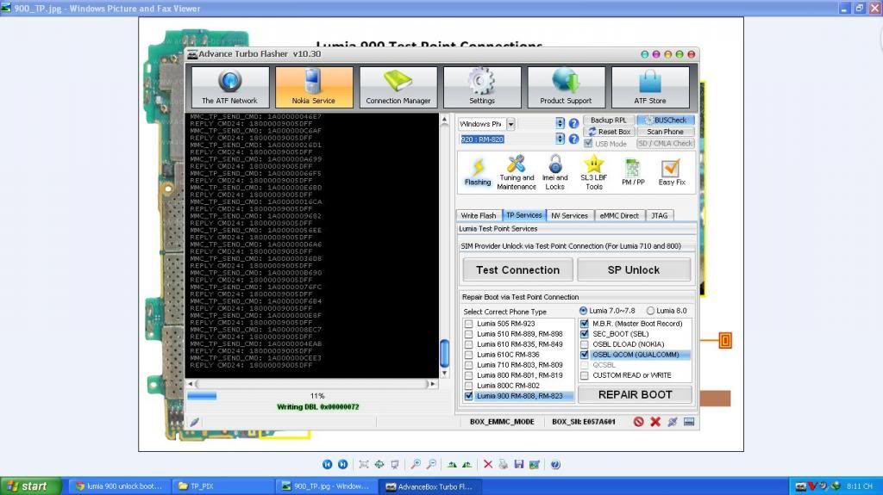Switch to NV Services tab
The image size is (883, 495).
[569, 215]
